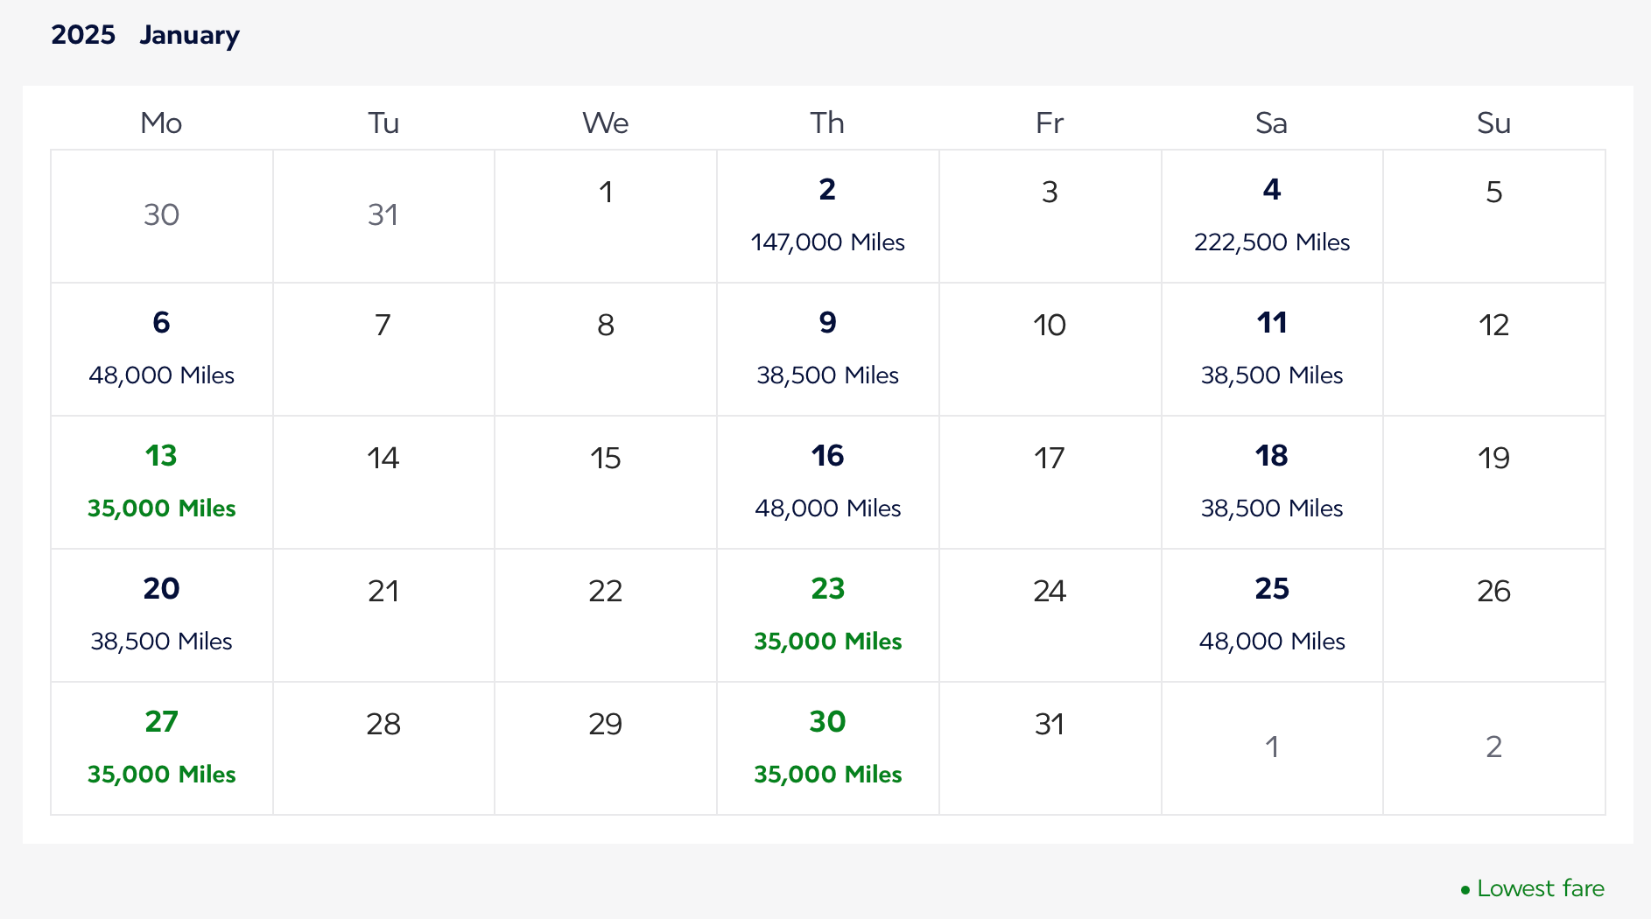The width and height of the screenshot is (1651, 919).
Task: Select January 2 with 147,000 Miles
Action: [x=827, y=216]
